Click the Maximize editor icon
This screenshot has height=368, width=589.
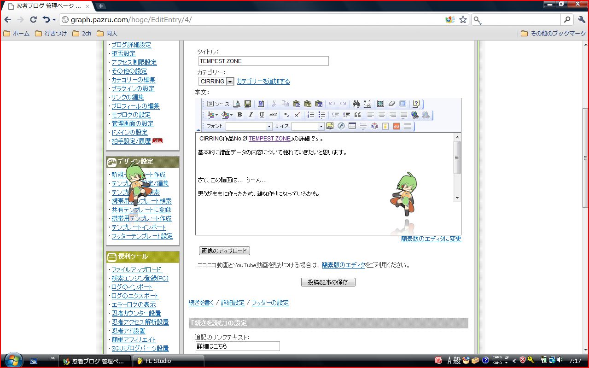[402, 104]
